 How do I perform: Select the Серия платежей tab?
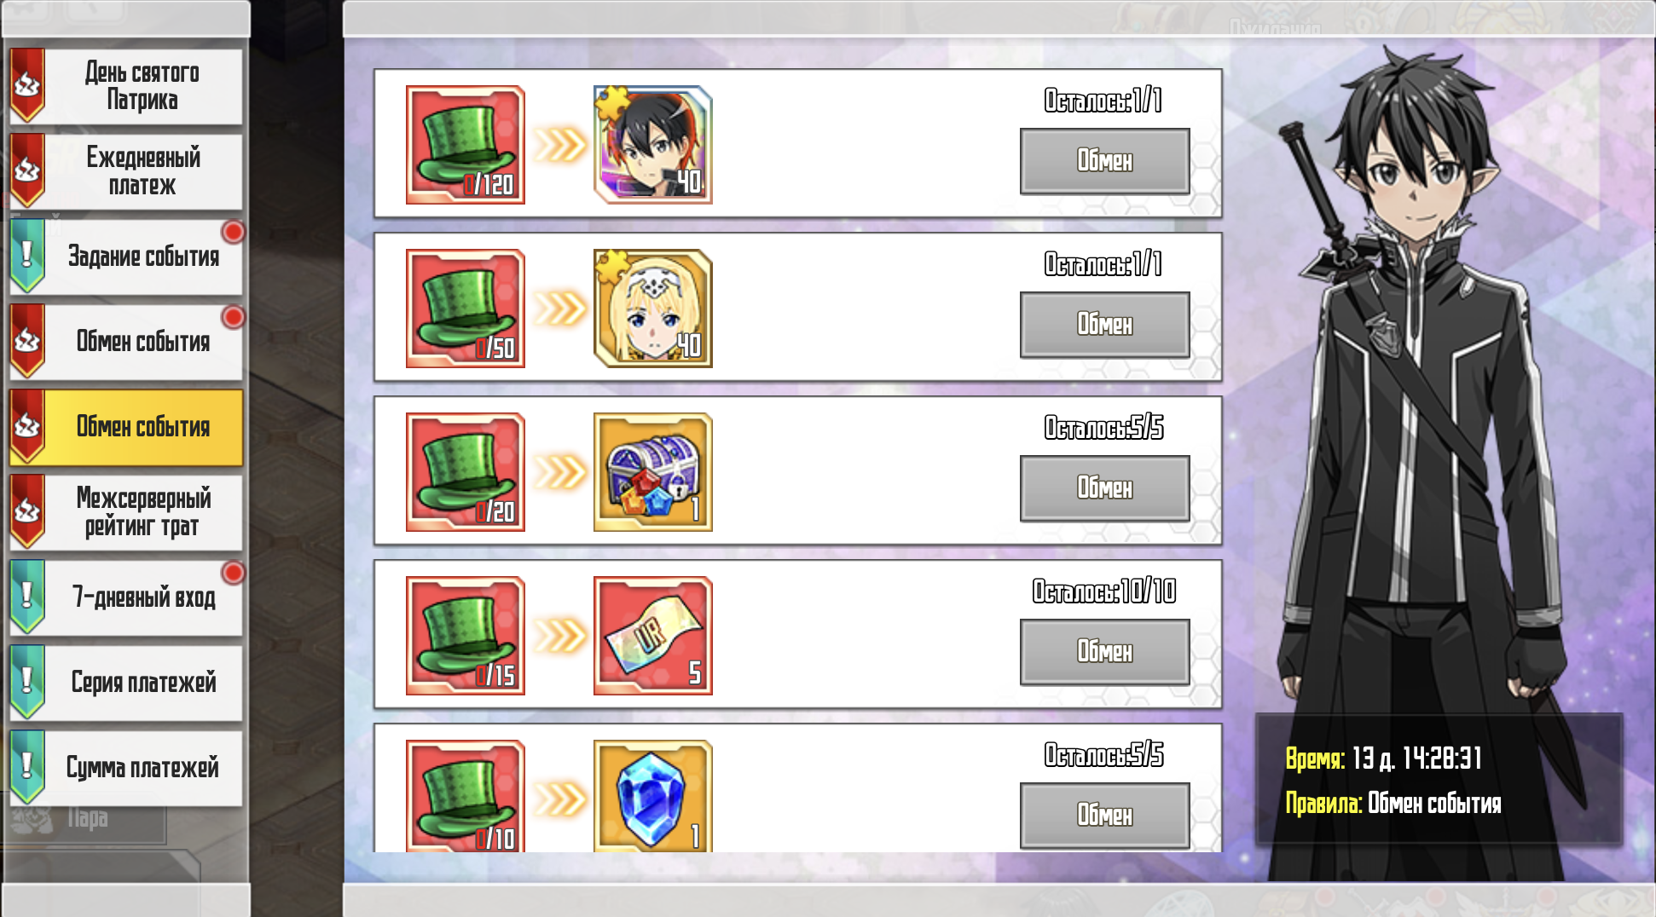click(x=126, y=683)
